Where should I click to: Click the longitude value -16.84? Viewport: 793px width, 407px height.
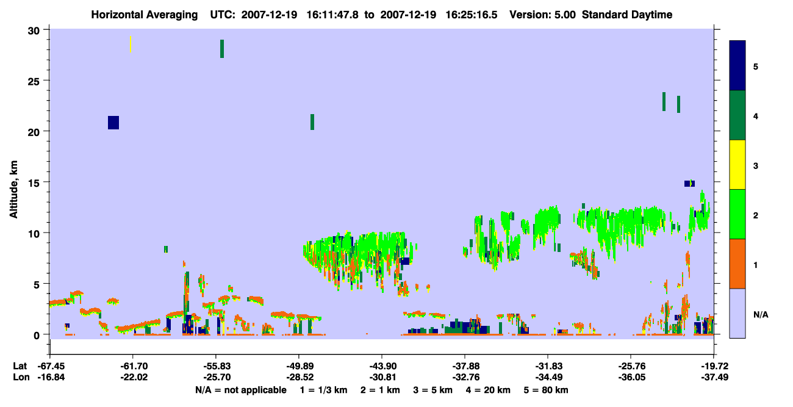pos(50,378)
